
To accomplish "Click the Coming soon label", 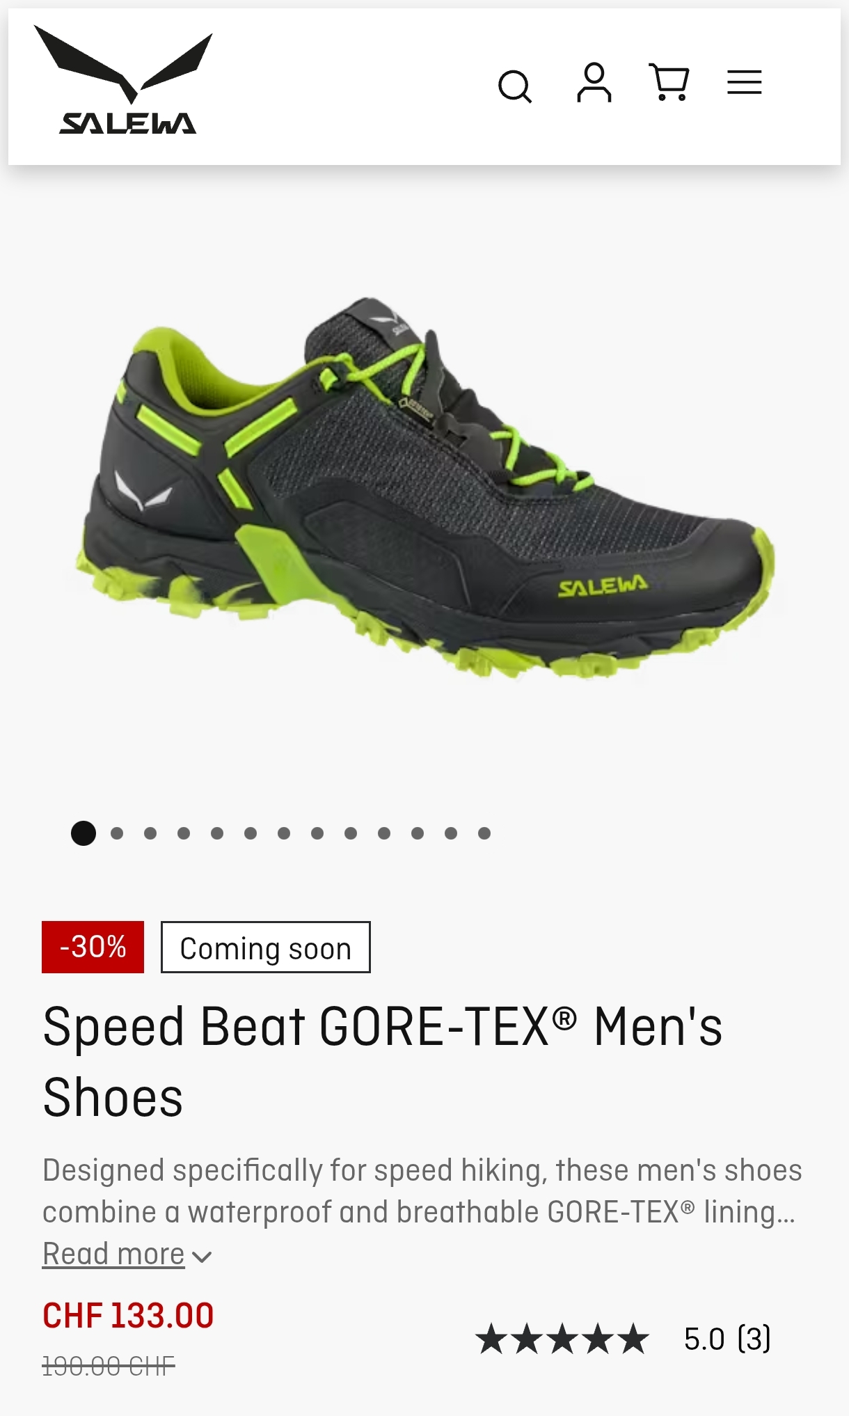I will tap(266, 947).
